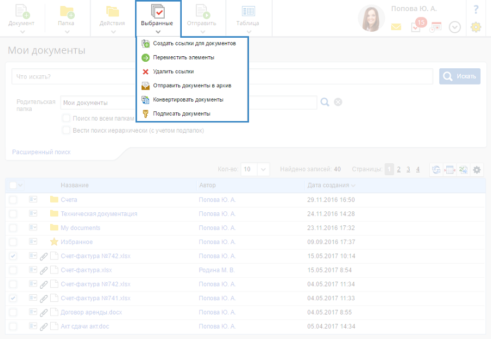Open row actions dropdown for Избранное
491x339 pixels.
tap(33, 242)
